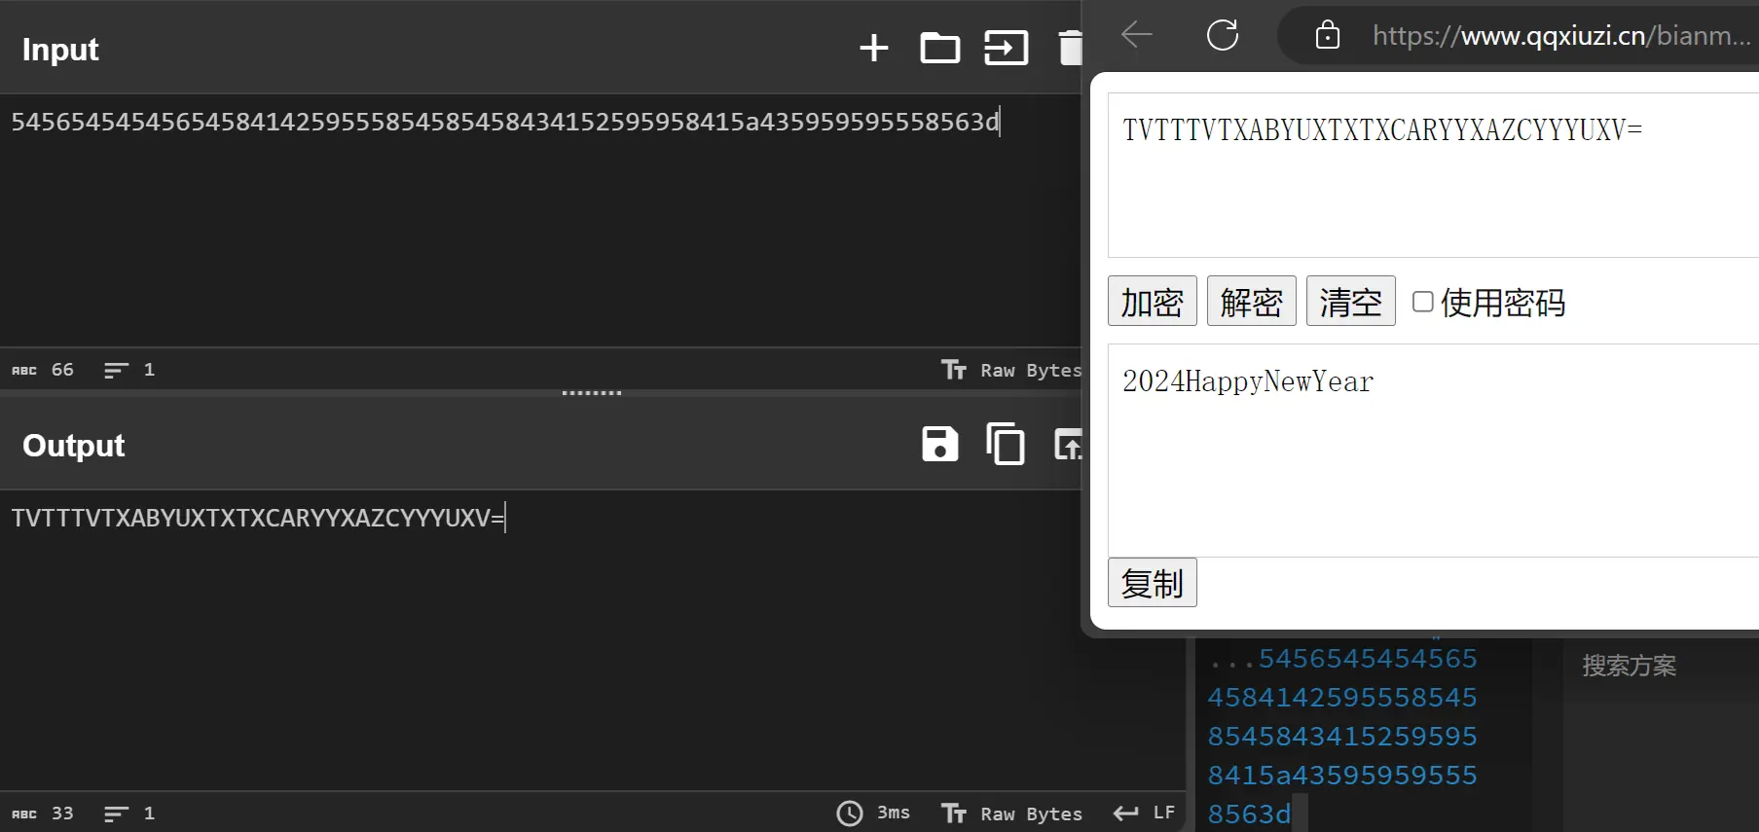
Task: Open file as input icon
Action: pos(1006,48)
